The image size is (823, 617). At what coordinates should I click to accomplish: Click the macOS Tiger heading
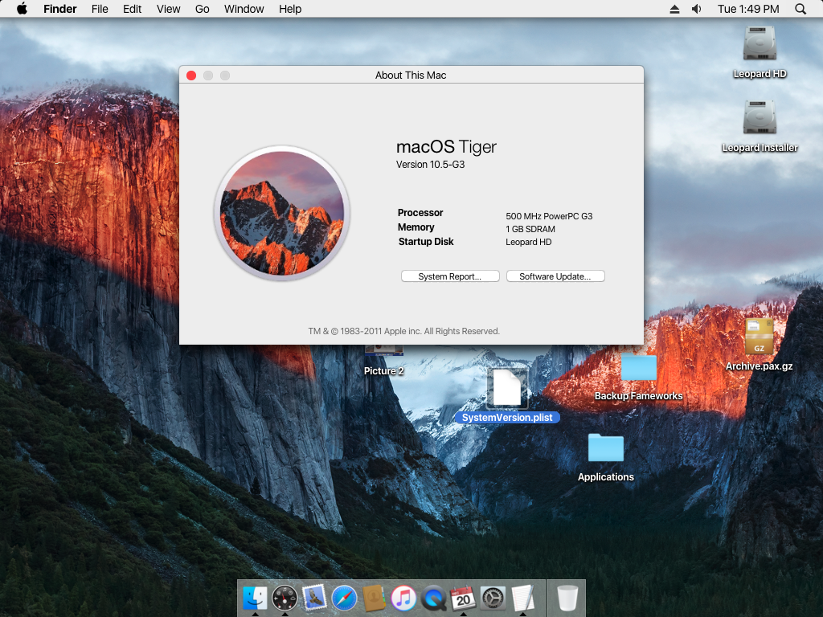coord(446,147)
